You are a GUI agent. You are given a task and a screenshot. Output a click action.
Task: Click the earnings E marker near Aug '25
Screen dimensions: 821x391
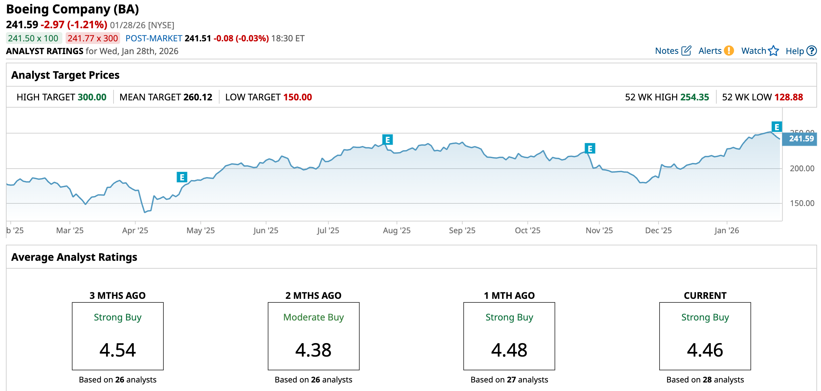[x=388, y=140]
